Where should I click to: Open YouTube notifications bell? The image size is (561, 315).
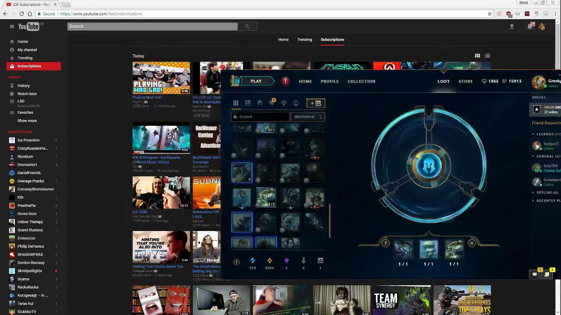530,27
